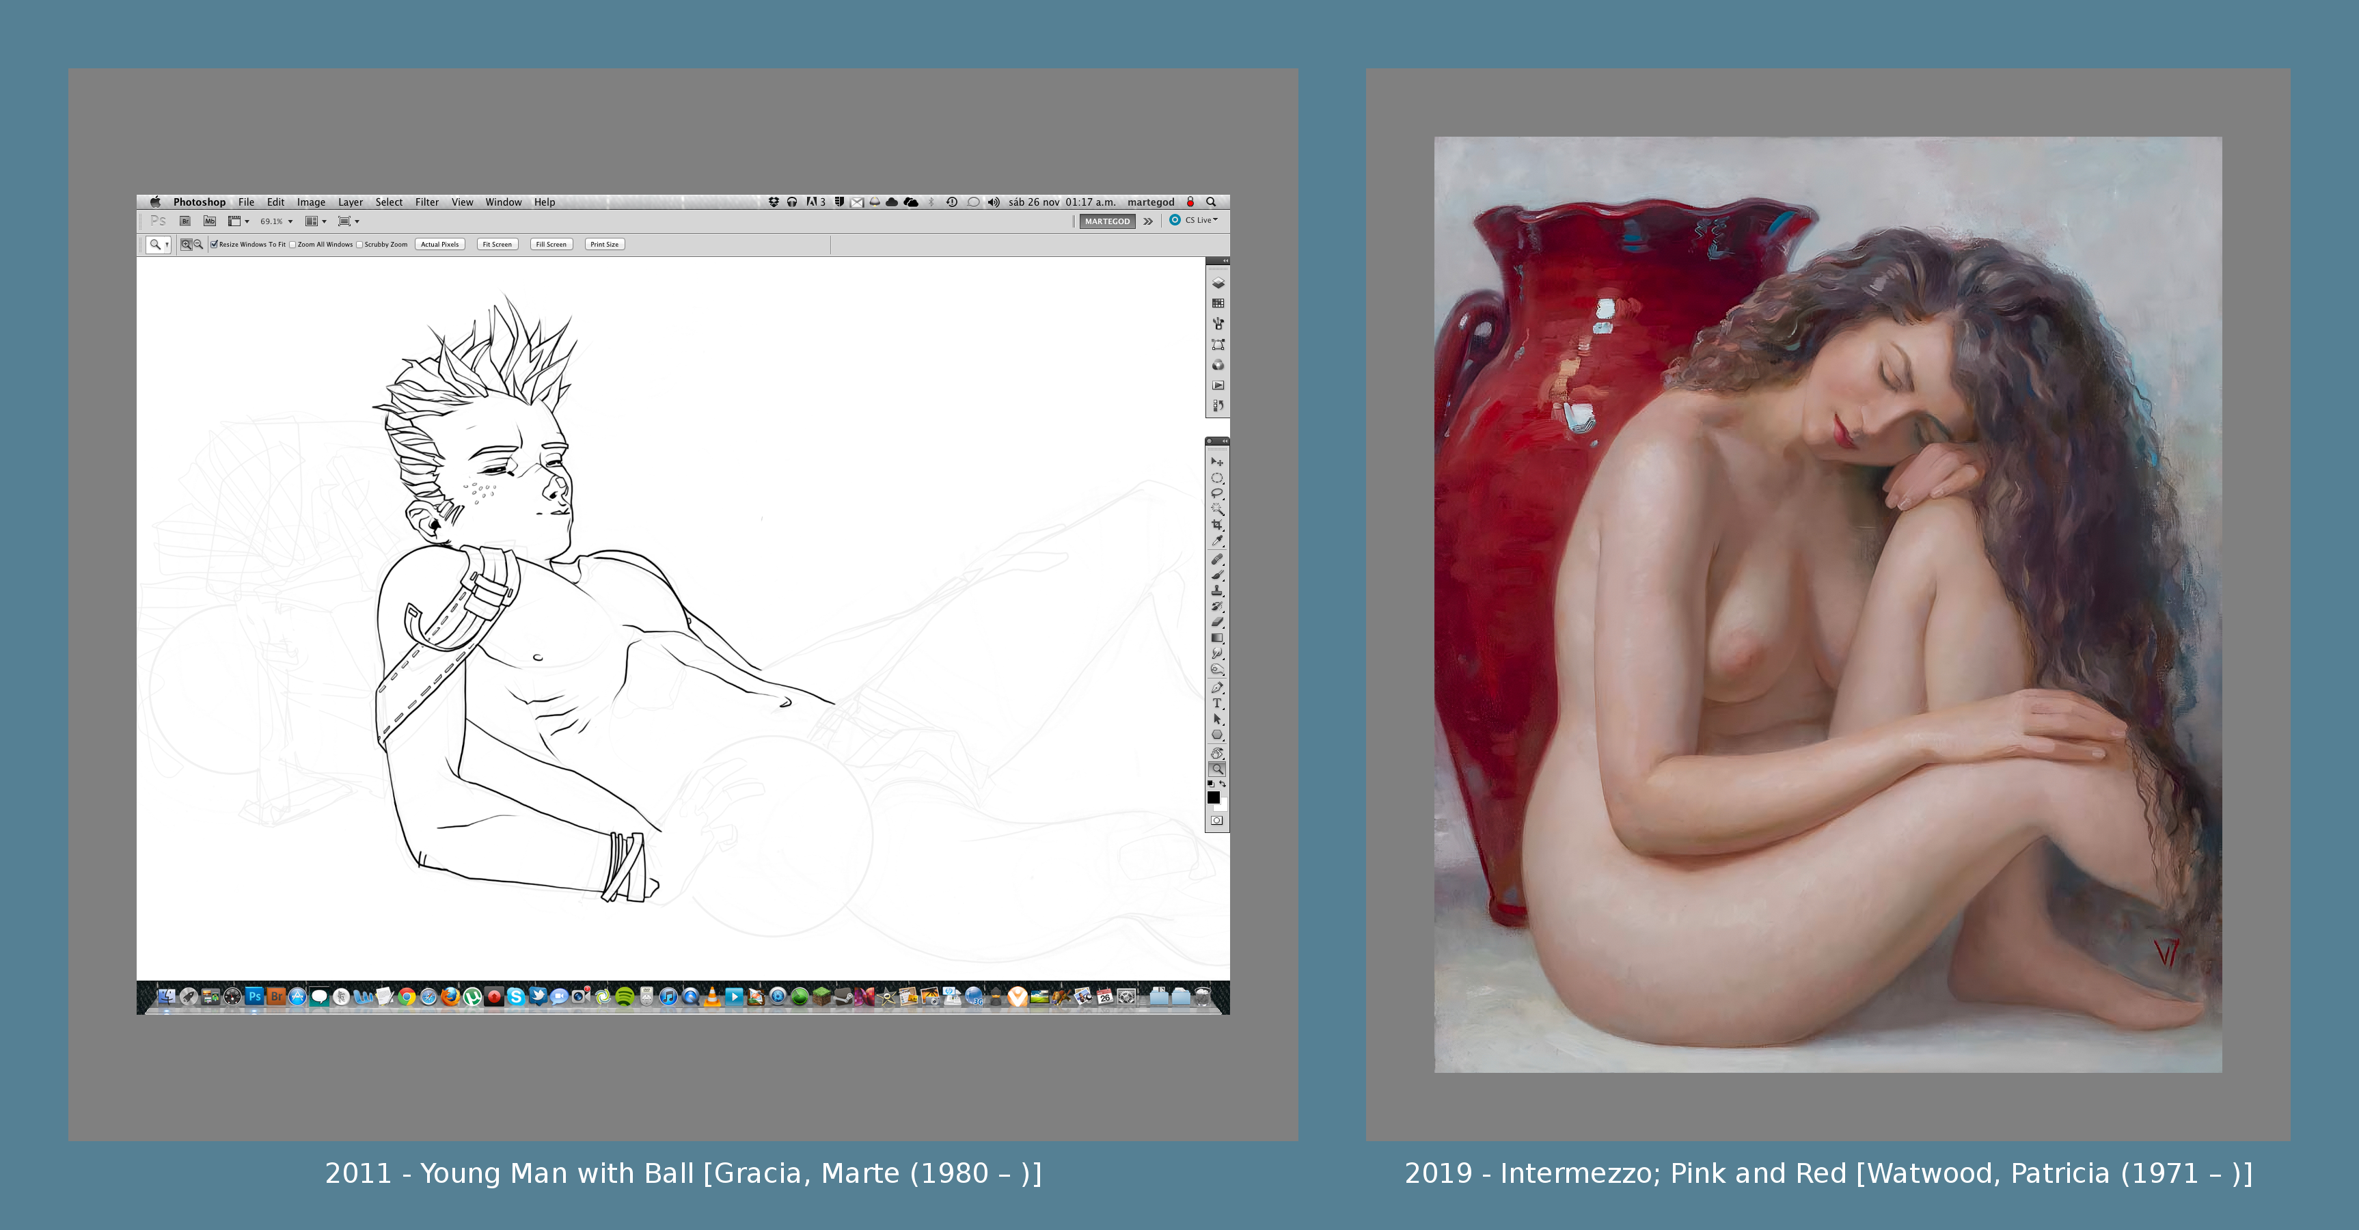Image resolution: width=2359 pixels, height=1230 pixels.
Task: Launch Mini Bridge with Mb button
Action: (210, 221)
